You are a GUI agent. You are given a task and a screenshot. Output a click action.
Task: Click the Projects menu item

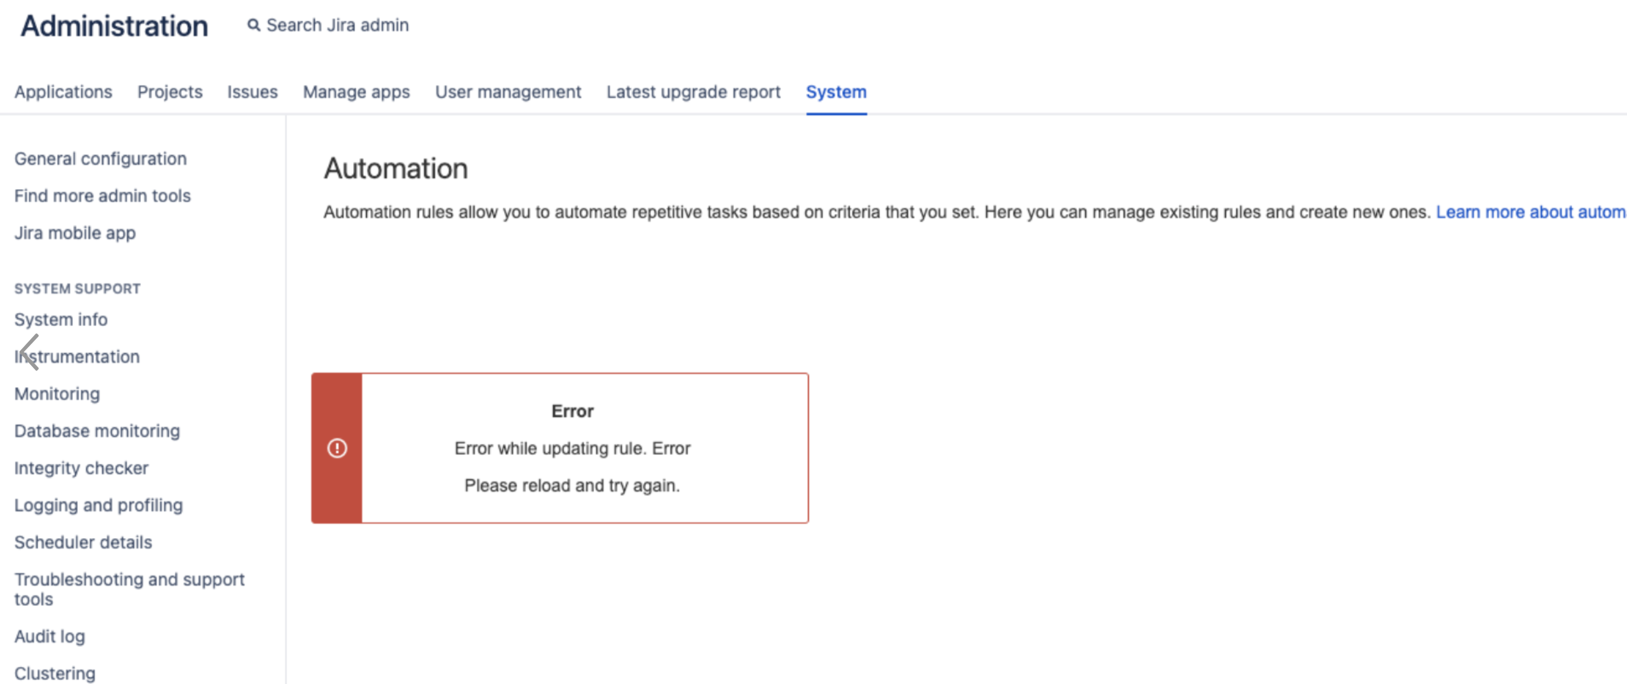click(170, 92)
